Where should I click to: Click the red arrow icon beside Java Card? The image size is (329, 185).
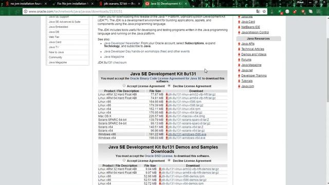(x=239, y=22)
